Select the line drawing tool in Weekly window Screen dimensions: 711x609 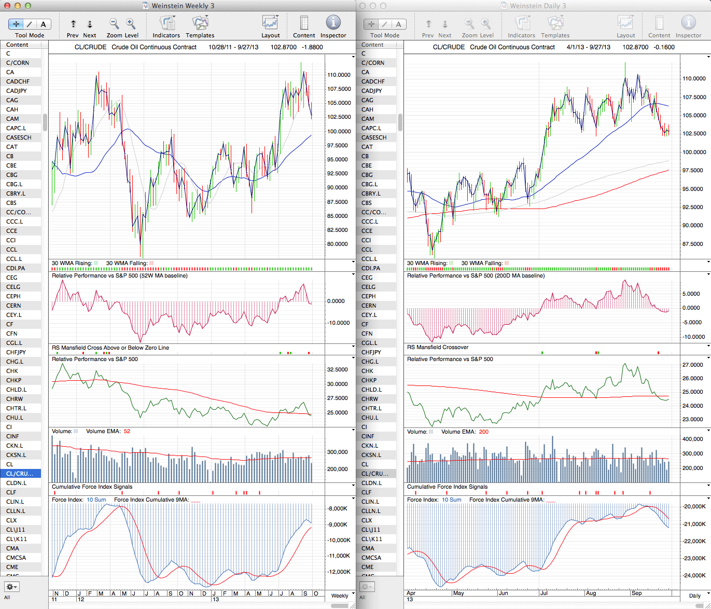30,24
